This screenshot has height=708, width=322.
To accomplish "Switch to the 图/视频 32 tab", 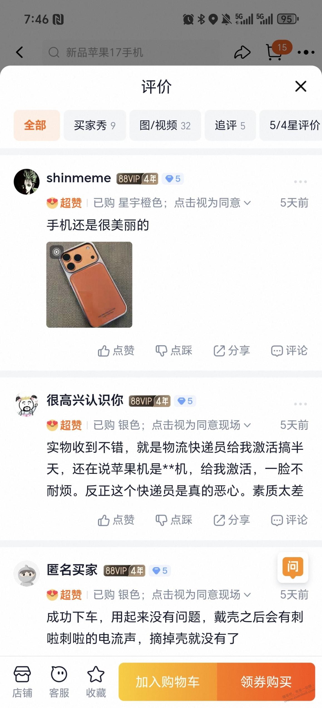I will 165,125.
